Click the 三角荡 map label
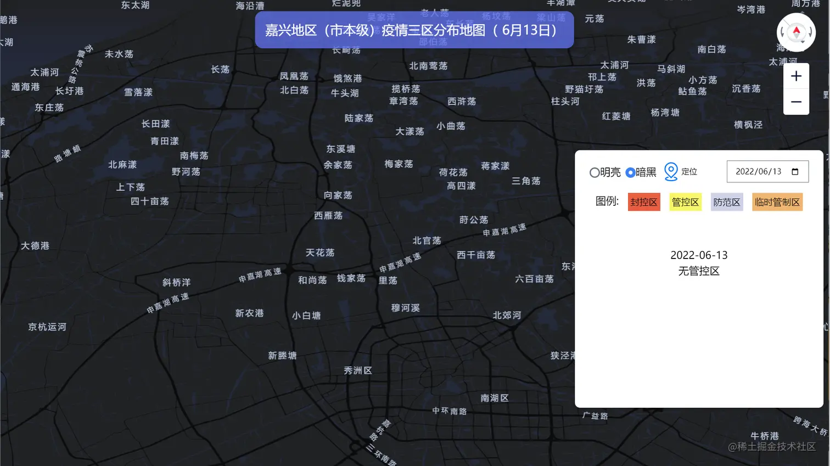 (x=526, y=181)
